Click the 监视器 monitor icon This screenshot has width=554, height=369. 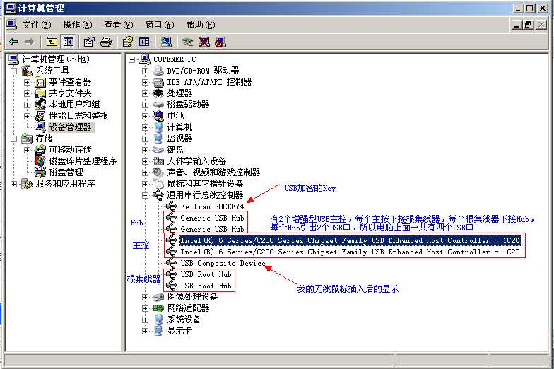[x=158, y=139]
